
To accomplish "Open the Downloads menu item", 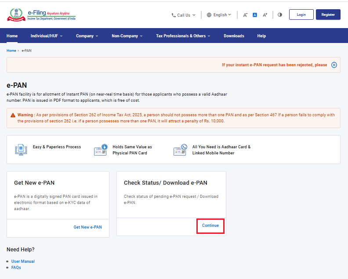I will 234,36.
